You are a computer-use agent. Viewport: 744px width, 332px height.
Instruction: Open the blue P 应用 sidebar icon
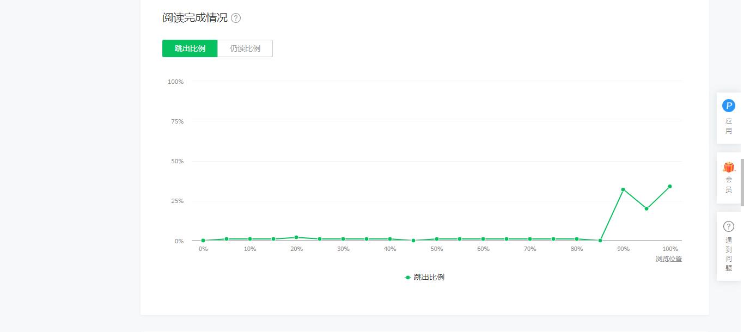728,106
